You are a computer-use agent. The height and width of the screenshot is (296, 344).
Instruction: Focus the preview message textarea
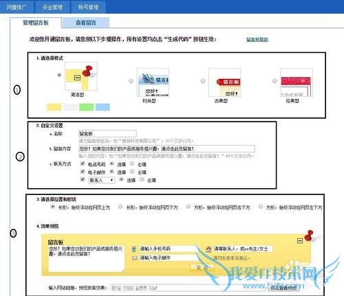pos(86,259)
